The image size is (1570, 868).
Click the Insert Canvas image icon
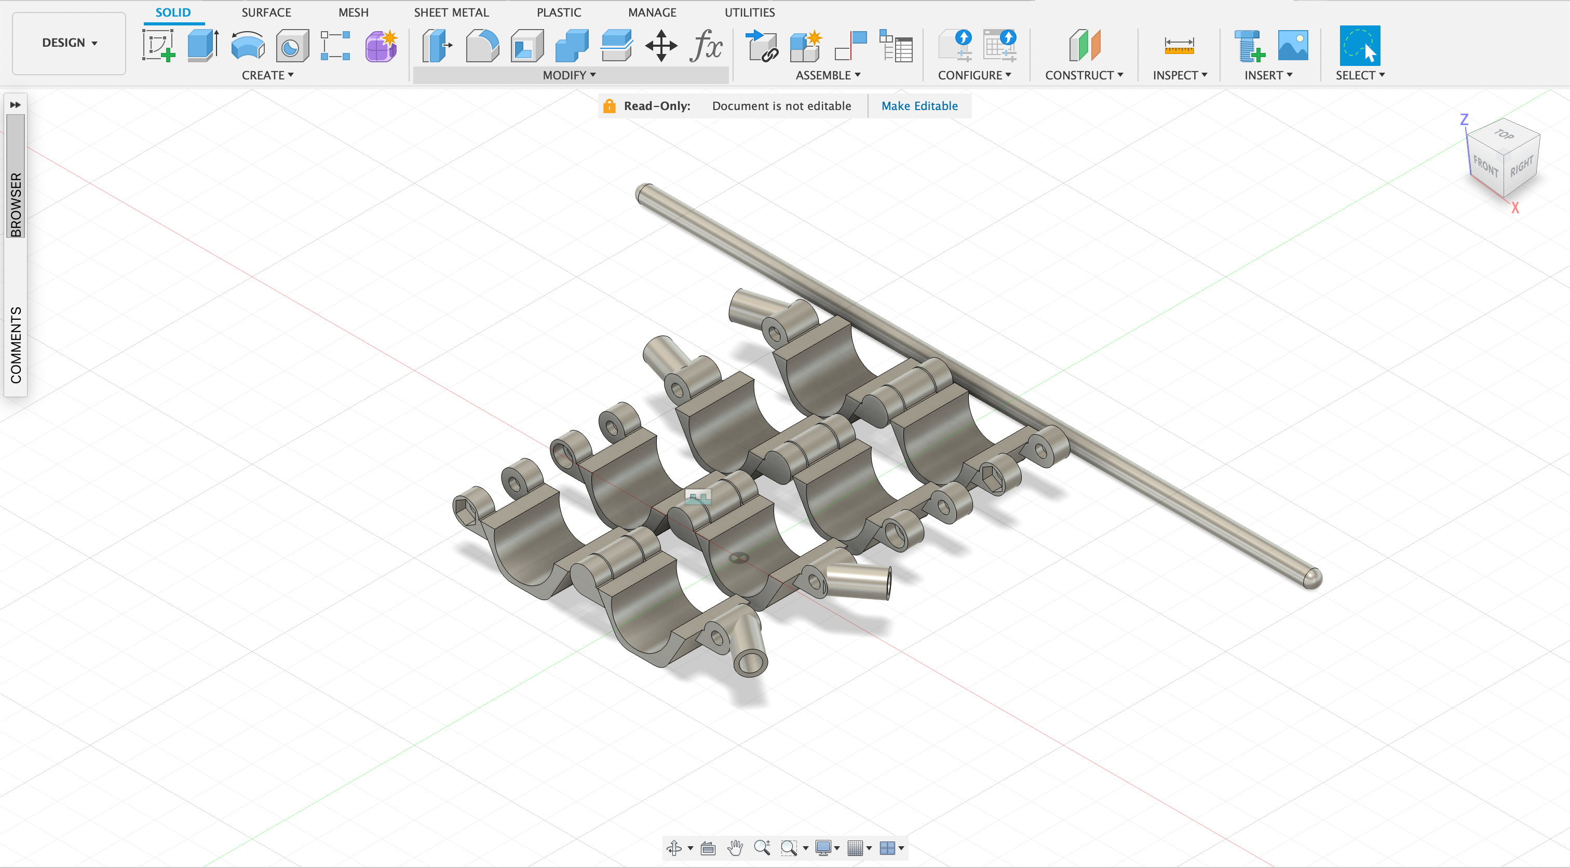coord(1293,46)
